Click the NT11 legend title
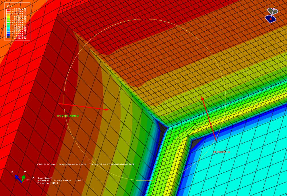 tap(9, 6)
